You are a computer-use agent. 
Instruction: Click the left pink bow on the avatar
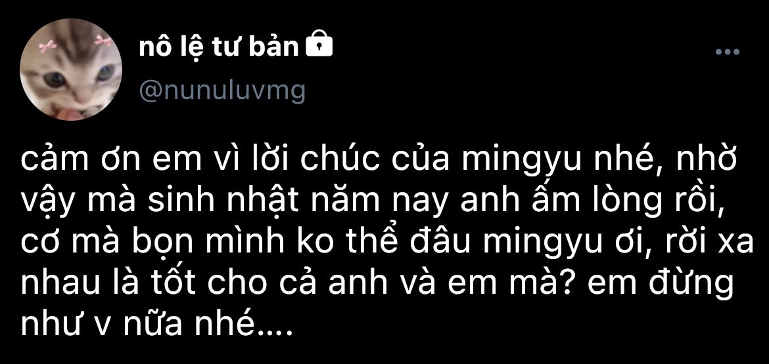pos(47,47)
